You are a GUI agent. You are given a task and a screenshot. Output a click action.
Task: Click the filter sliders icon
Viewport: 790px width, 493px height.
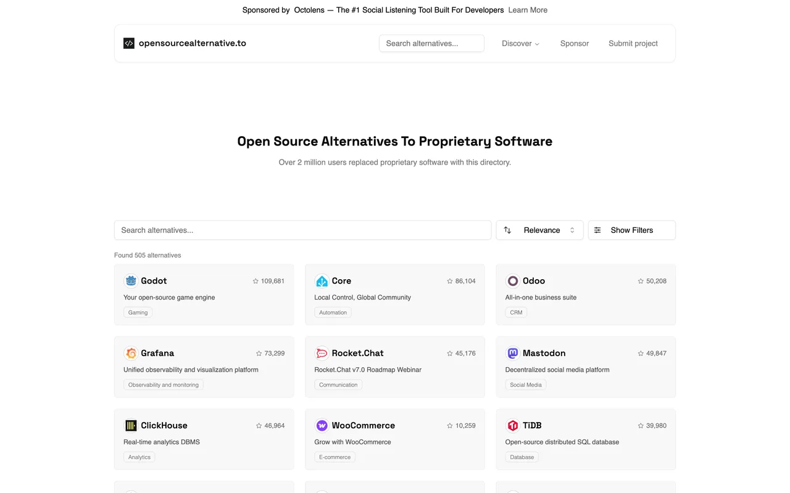point(597,230)
